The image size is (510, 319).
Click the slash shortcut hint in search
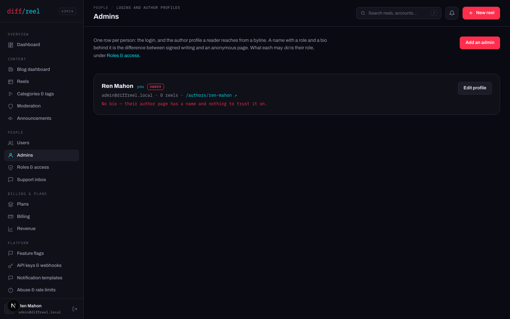(x=434, y=13)
